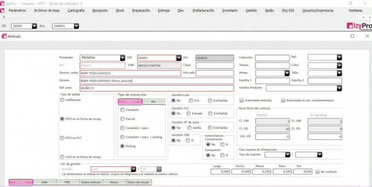Click the IzyPro logo at top right

click(359, 26)
